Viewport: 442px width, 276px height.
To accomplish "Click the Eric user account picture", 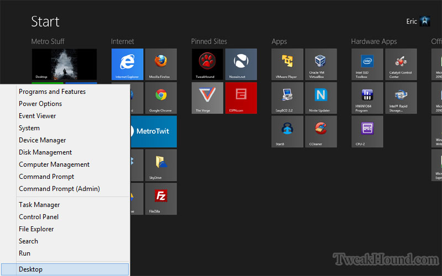I will coord(425,21).
